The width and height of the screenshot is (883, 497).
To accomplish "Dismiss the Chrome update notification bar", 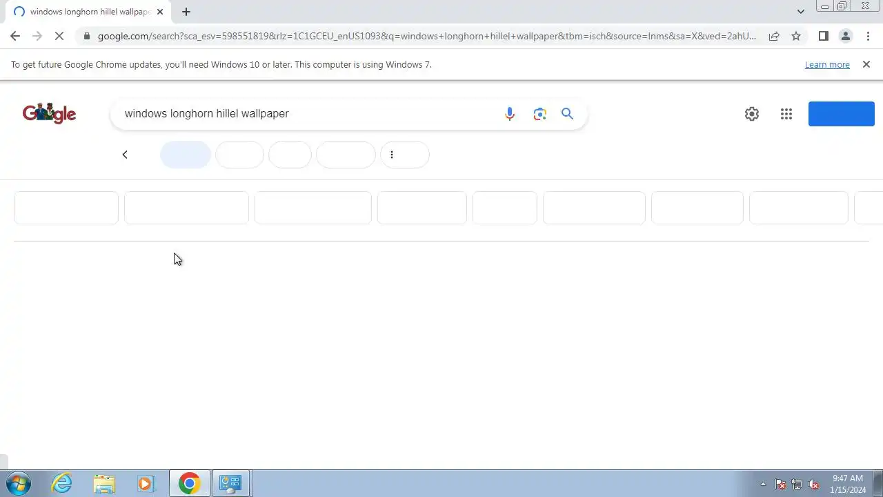I will 866,64.
